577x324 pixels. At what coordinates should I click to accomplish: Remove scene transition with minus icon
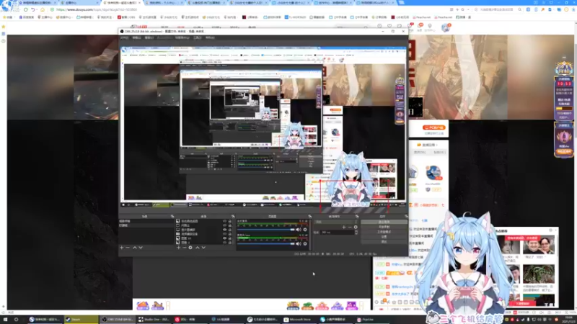pos(350,227)
